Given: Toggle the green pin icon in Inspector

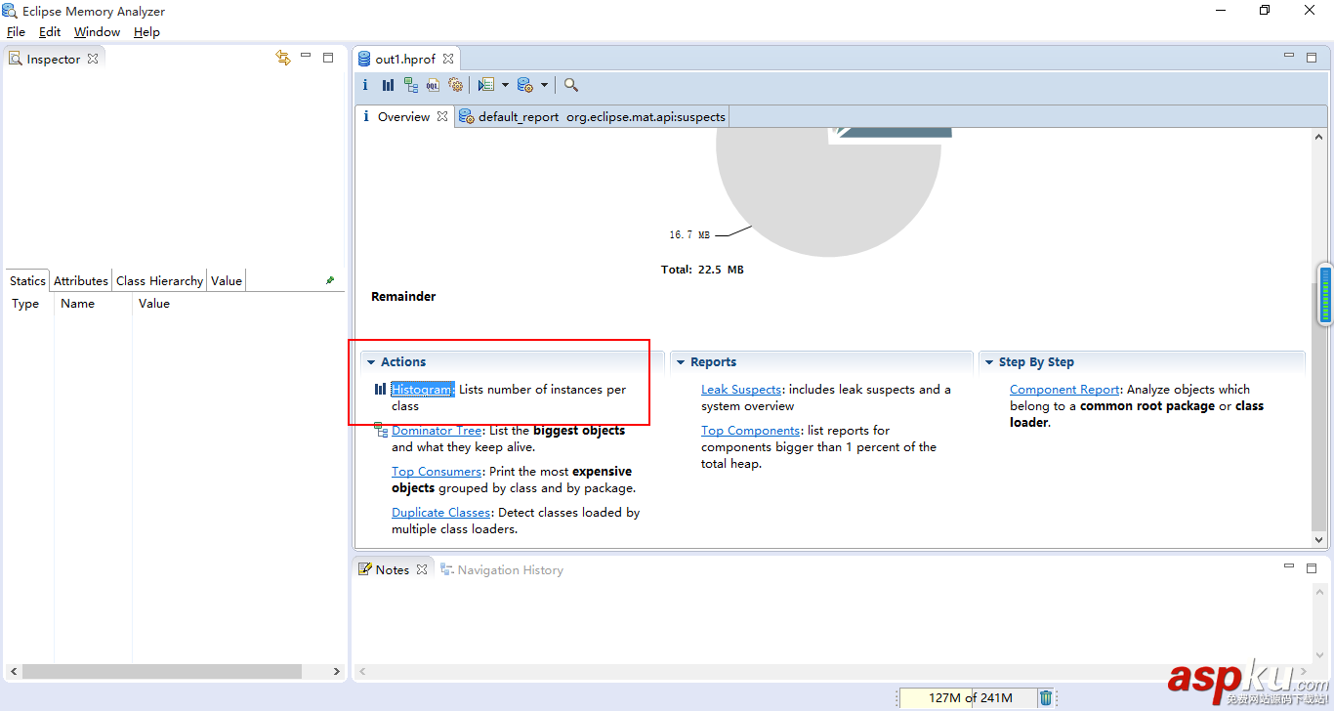Looking at the screenshot, I should (330, 280).
